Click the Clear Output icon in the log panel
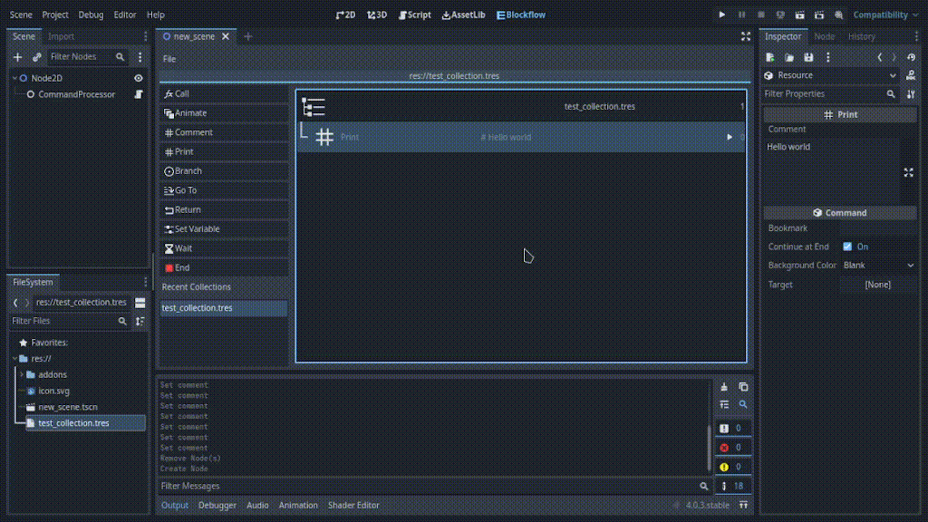Image resolution: width=928 pixels, height=522 pixels. coord(723,387)
